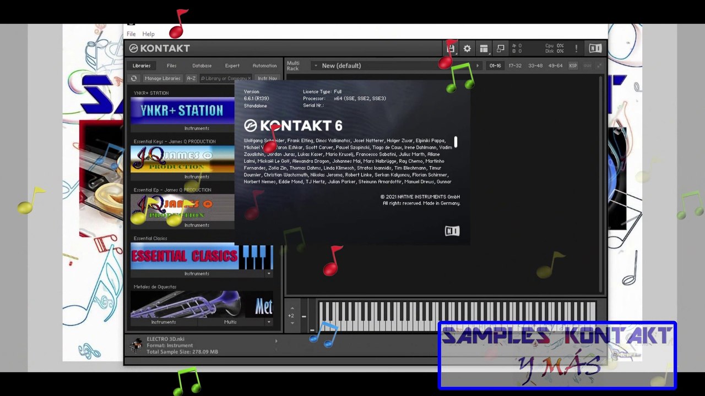Open the Options gear icon
This screenshot has width=705, height=396.
(467, 48)
